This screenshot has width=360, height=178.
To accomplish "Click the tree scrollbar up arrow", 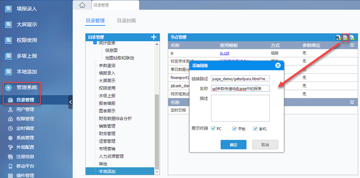I will click(157, 44).
